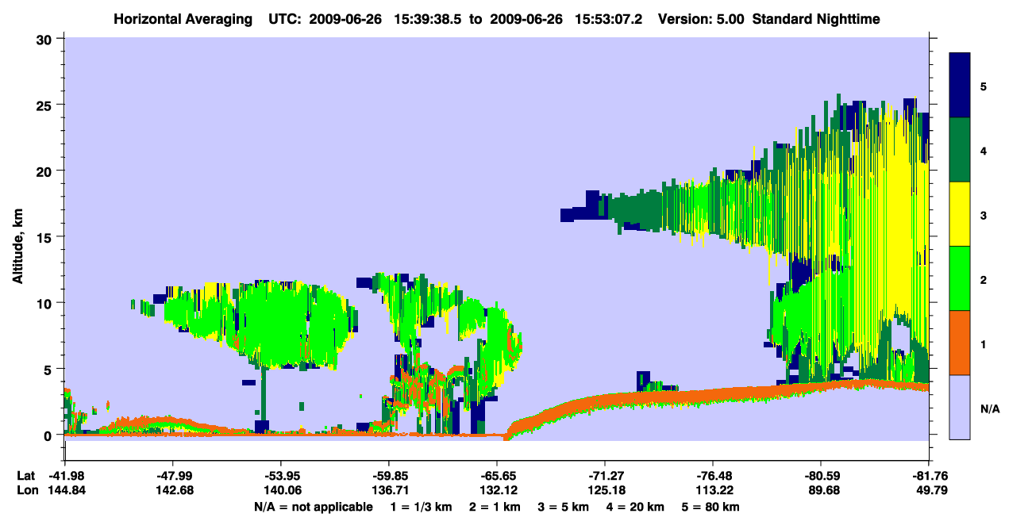Click the latitude value -80.59
The height and width of the screenshot is (529, 1032).
pyautogui.click(x=821, y=476)
